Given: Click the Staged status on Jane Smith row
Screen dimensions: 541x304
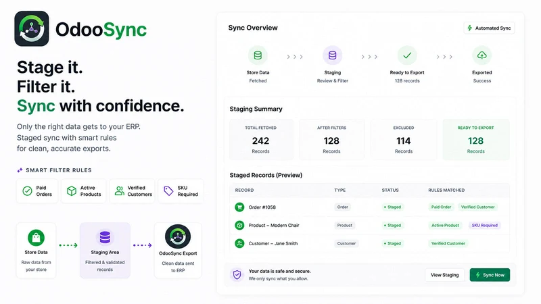Looking at the screenshot, I should (x=393, y=243).
